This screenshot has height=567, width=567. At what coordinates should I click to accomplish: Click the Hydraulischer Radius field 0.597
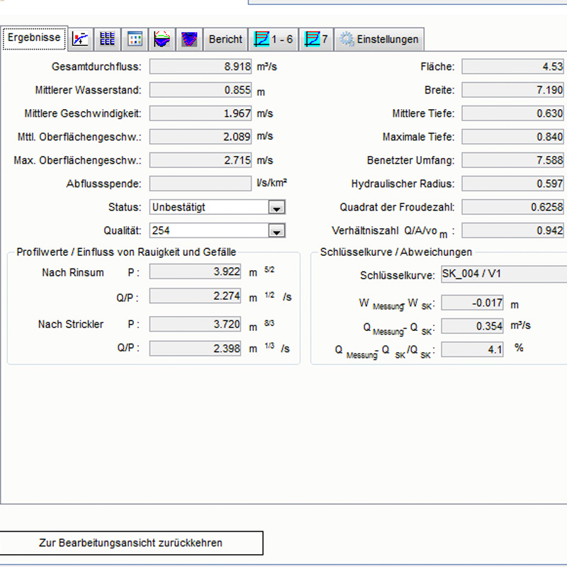512,184
